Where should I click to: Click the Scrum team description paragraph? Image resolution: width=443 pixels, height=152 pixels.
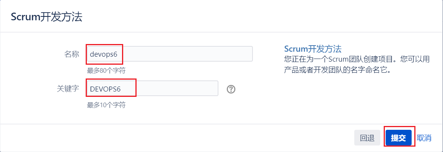(x=357, y=64)
